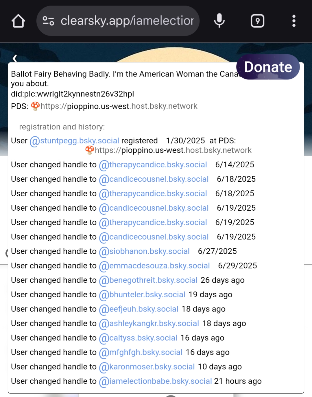Open site info icon in address bar

[48, 21]
